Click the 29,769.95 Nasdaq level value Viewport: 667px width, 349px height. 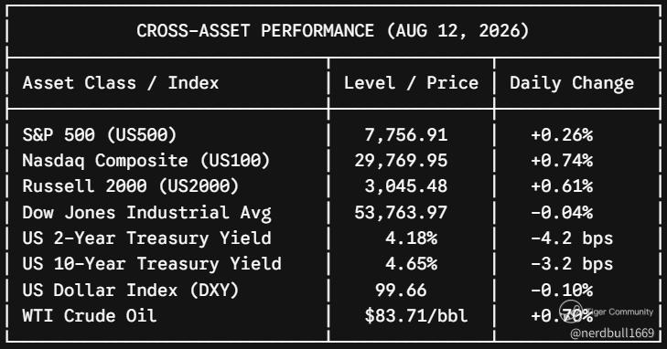point(401,161)
